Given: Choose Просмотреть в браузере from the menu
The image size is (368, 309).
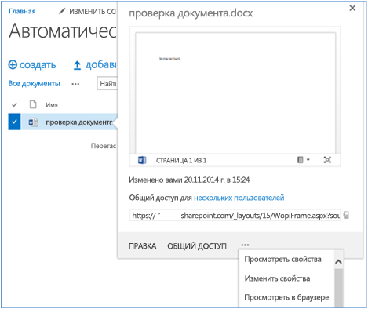Looking at the screenshot, I should click(x=286, y=297).
